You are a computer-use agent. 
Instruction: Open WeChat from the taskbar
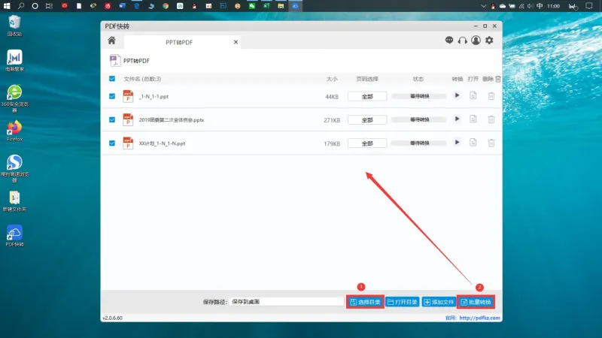(252, 6)
